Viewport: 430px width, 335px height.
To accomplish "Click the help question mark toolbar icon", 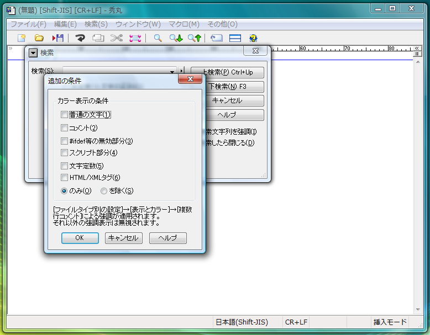I will pos(253,38).
